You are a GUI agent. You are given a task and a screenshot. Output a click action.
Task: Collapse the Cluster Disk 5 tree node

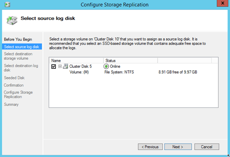coord(60,66)
